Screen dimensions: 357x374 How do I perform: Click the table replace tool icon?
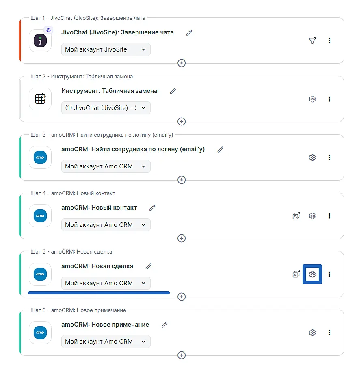point(40,99)
